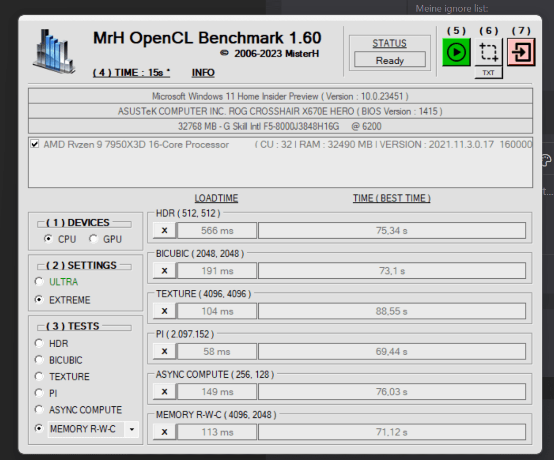The image size is (554, 460).
Task: Click the HDR best time 75,34 s
Action: pyautogui.click(x=392, y=230)
